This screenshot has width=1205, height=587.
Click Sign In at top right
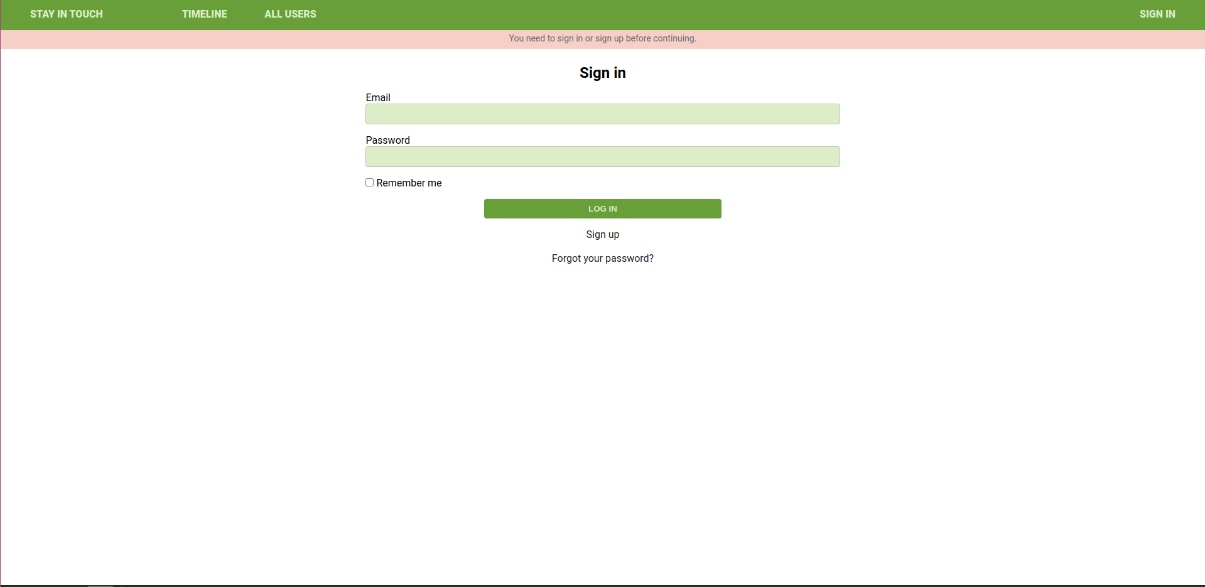tap(1157, 14)
